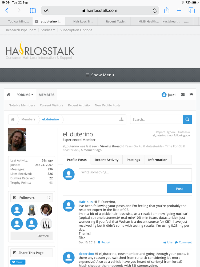Add new tab with plus icon
The height and width of the screenshot is (267, 200).
coord(179,10)
